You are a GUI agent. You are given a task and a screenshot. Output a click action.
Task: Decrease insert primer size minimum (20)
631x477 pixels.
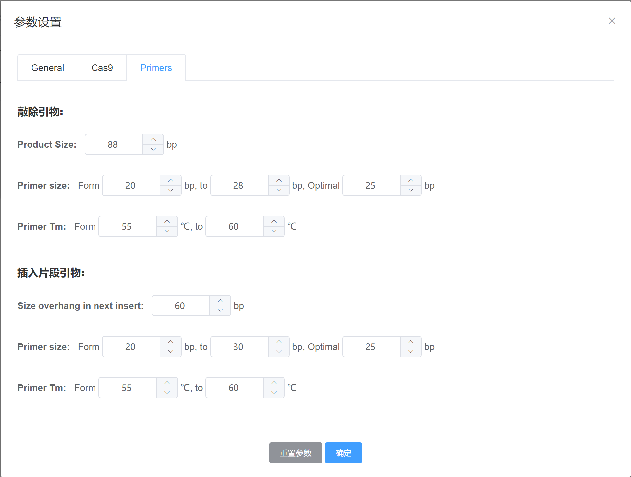171,352
